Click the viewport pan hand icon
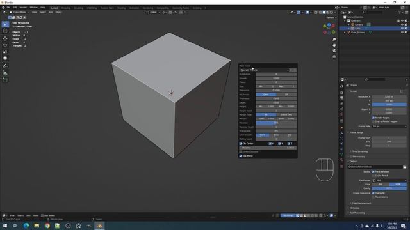This screenshot has height=230, width=410. [334, 45]
